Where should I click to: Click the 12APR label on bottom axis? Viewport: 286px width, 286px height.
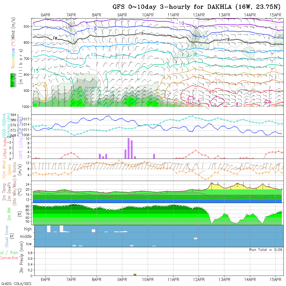pyautogui.click(x=199, y=279)
